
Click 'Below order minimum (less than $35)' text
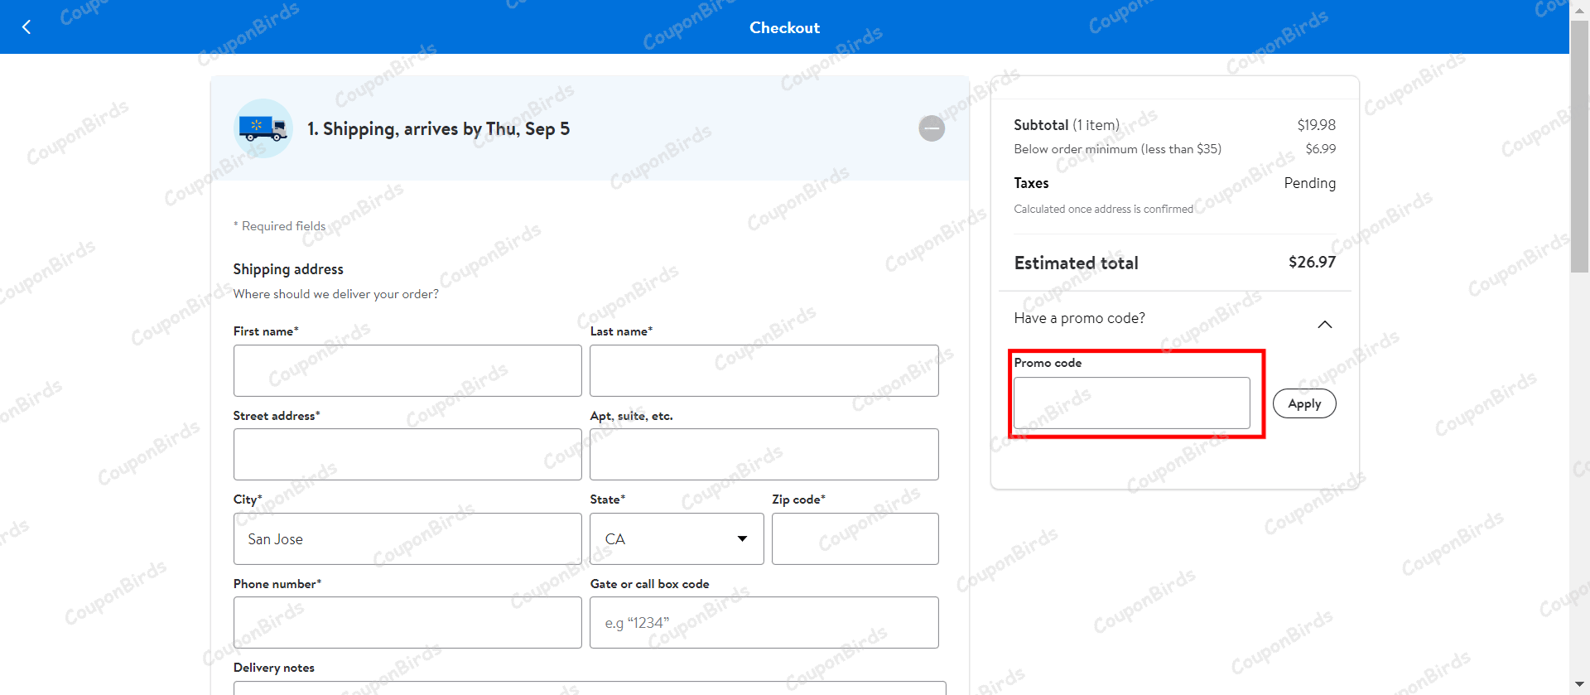pyautogui.click(x=1118, y=149)
